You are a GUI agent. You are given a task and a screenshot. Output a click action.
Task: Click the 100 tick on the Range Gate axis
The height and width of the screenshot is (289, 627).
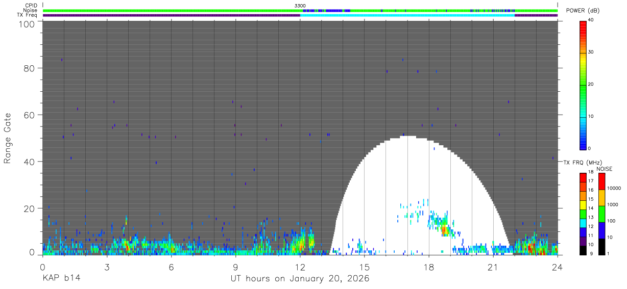coord(27,23)
